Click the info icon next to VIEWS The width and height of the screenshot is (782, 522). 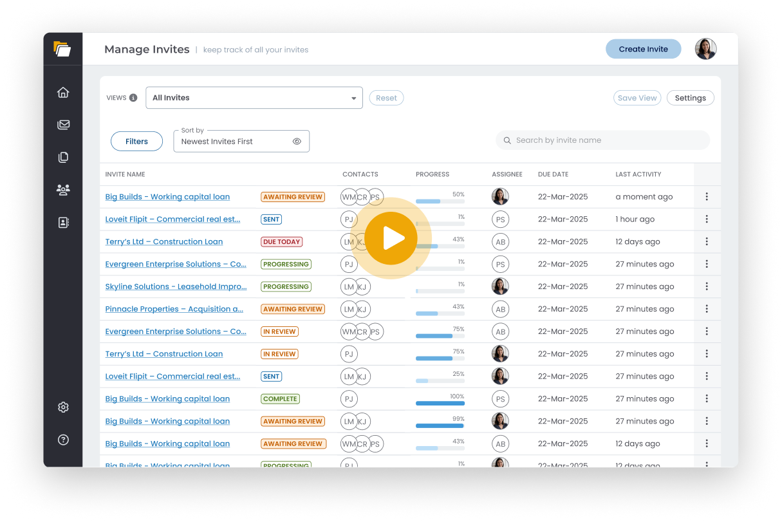coord(133,97)
